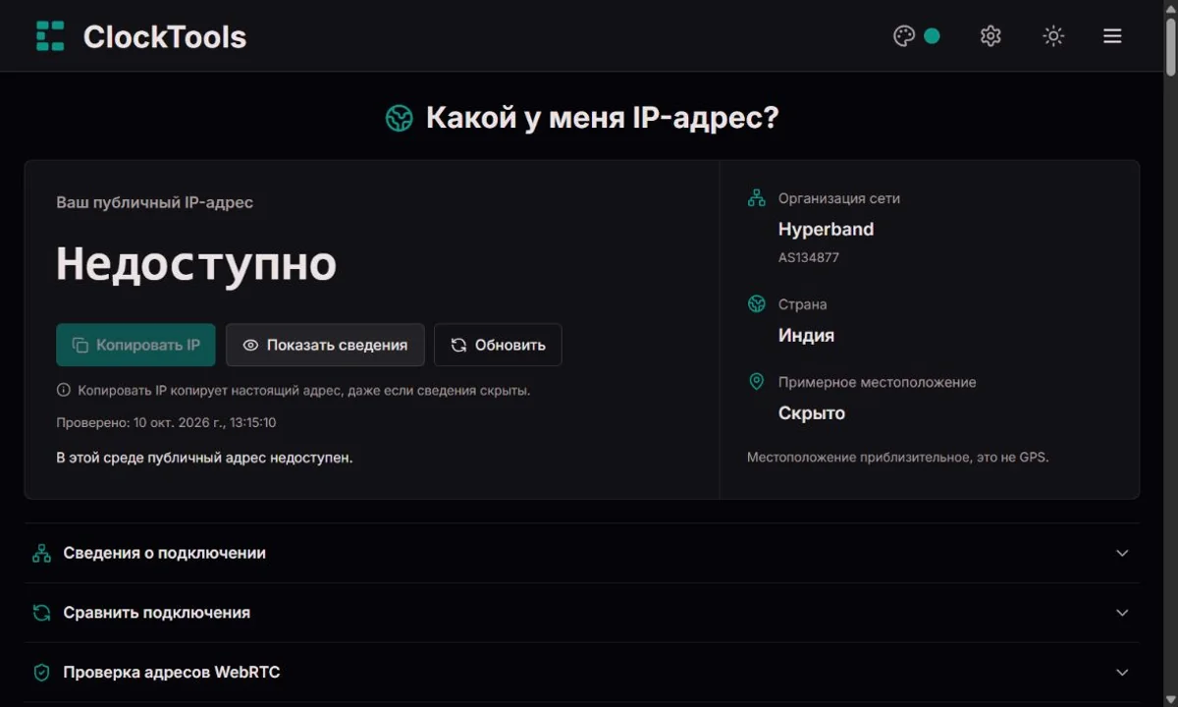Click chevron on Сведения о подключении row
The image size is (1178, 707).
tap(1123, 553)
